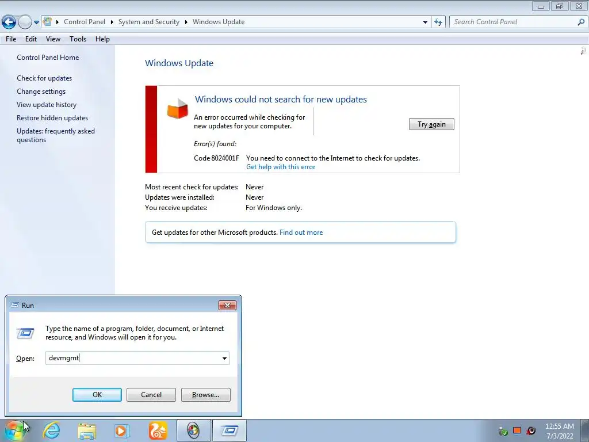The width and height of the screenshot is (589, 442).
Task: Click the Try again button
Action: (x=431, y=124)
